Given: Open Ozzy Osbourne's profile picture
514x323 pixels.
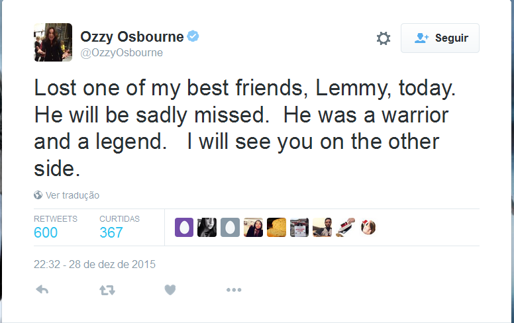Looking at the screenshot, I should point(53,42).
